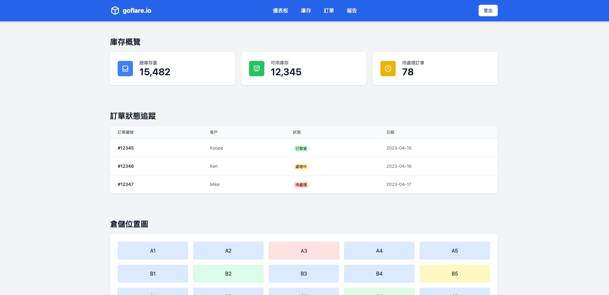Click the 處理中 status badge

coord(301,166)
